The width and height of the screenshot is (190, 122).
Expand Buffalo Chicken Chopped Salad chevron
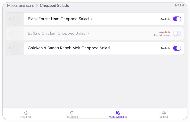[88, 34]
